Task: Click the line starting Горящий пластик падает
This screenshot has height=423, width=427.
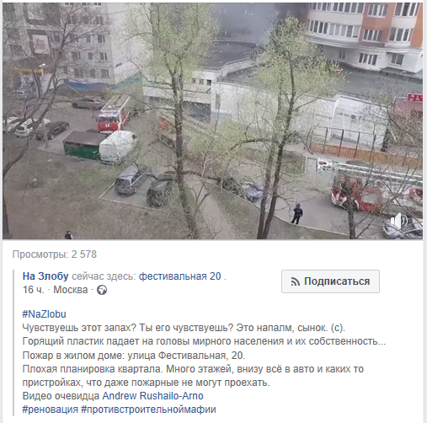Action: click(x=204, y=341)
